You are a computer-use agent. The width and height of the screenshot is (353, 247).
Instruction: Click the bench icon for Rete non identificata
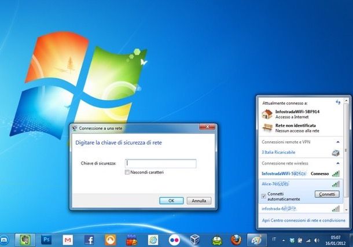[267, 128]
